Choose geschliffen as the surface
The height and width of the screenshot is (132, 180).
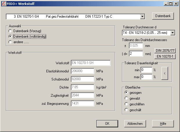tap(126, 104)
